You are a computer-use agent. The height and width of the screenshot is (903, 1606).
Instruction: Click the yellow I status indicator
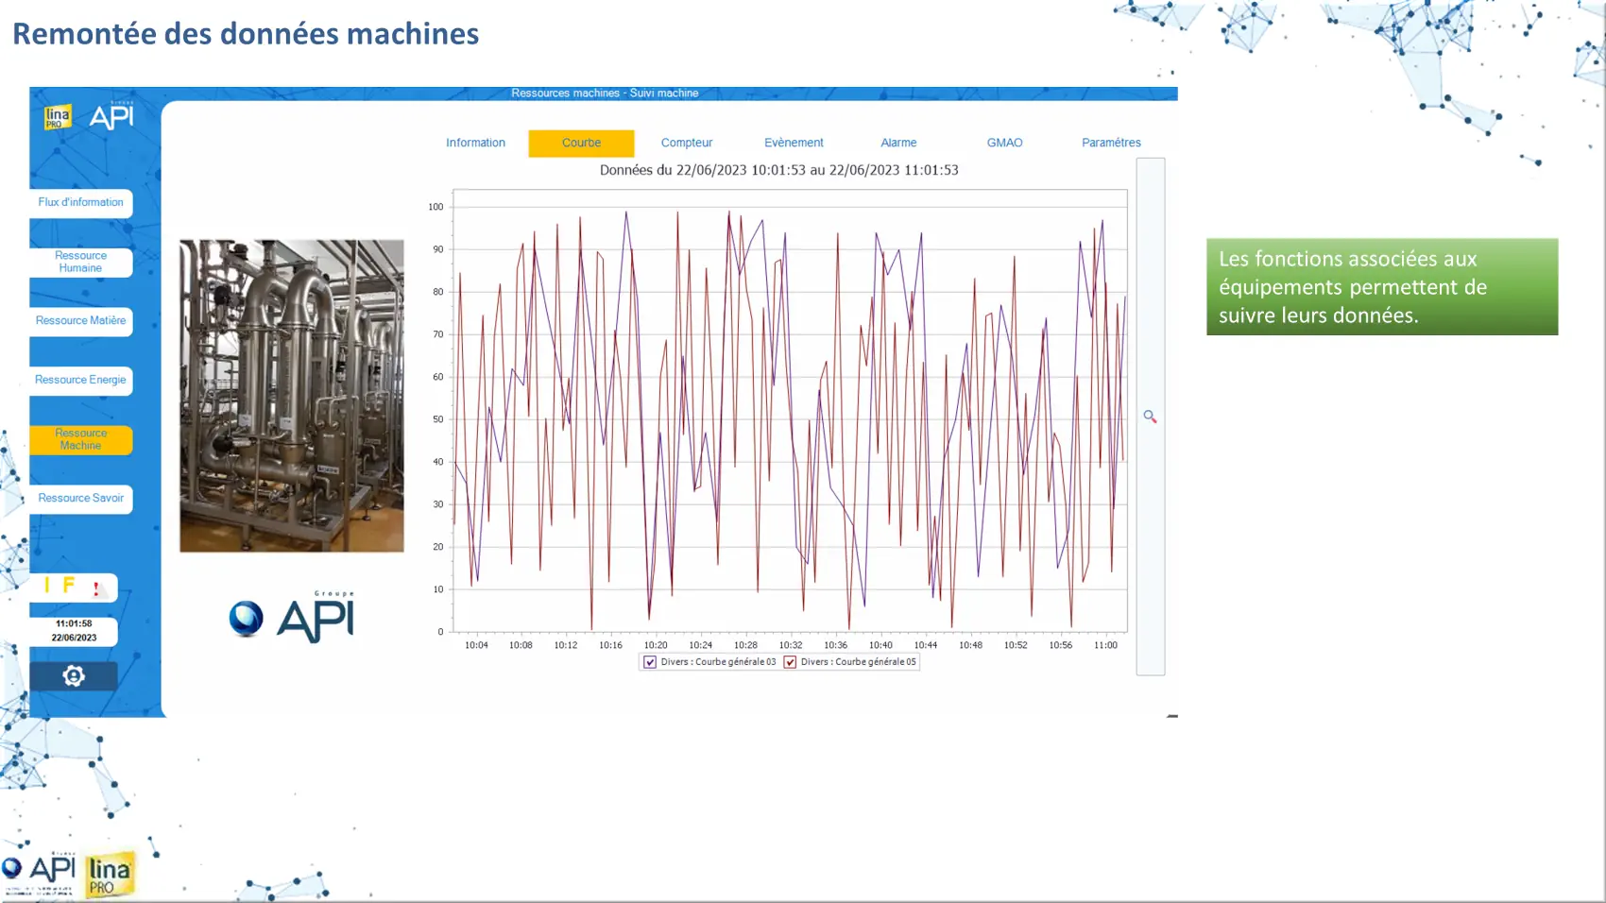pos(47,586)
